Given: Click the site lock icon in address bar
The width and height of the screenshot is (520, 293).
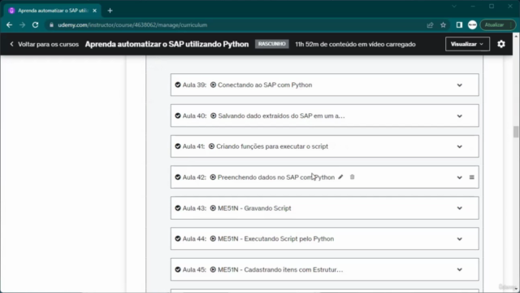Looking at the screenshot, I should pos(51,25).
